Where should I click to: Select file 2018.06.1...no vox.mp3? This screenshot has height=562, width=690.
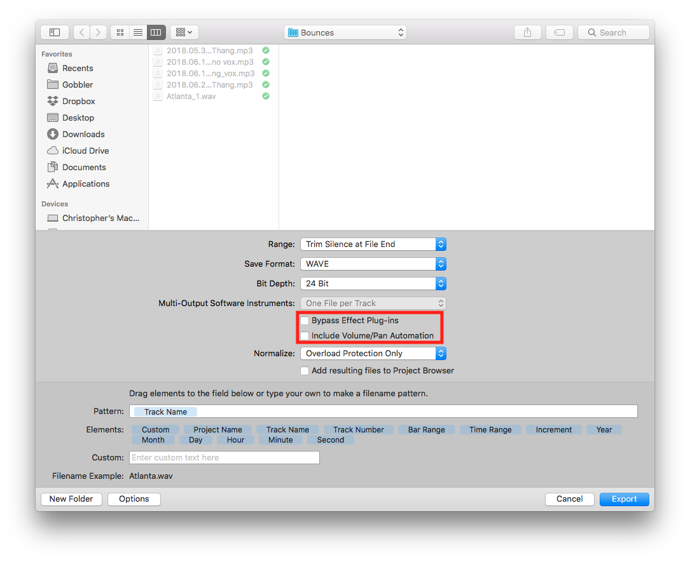pos(210,62)
